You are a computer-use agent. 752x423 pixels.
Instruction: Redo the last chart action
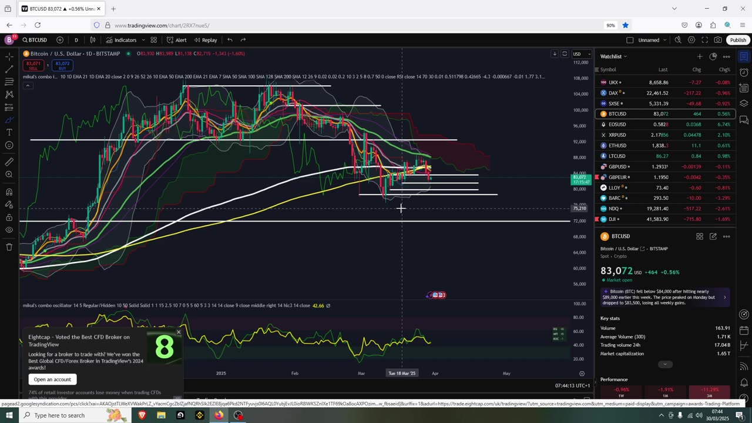tap(243, 40)
